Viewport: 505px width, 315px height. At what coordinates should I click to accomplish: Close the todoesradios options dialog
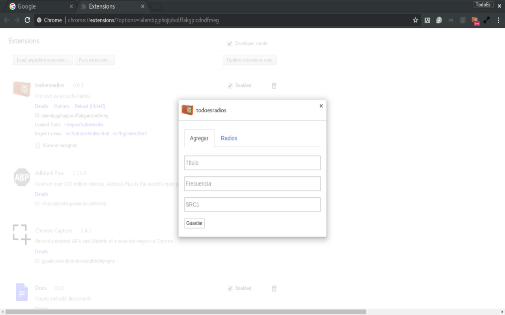321,106
